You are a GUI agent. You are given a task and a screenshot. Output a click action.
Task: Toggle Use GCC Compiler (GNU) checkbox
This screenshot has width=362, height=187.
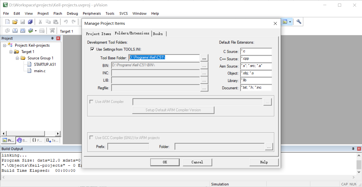[x=91, y=138]
